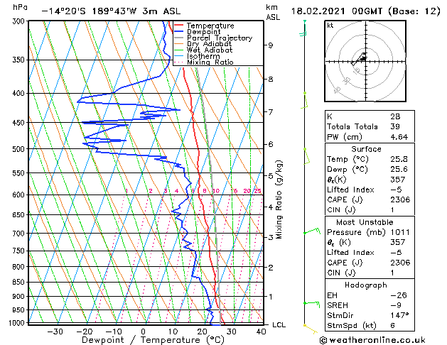Click the CAPE value 2306 under Surface
Viewport: 447px width, 345px height.
coord(400,199)
